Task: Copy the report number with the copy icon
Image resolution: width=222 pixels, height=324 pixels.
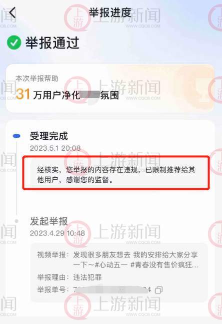Action: 158,290
